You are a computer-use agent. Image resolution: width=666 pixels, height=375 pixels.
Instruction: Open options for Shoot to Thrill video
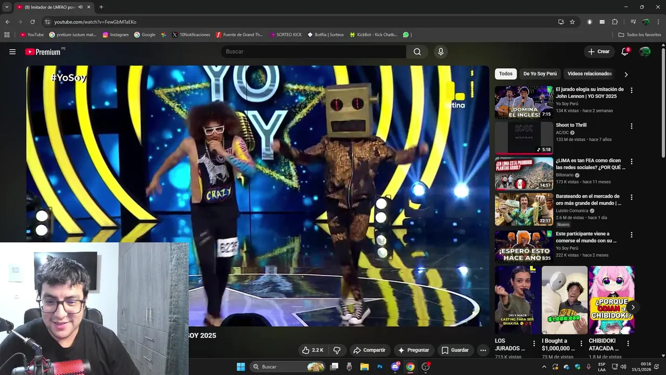[632, 126]
